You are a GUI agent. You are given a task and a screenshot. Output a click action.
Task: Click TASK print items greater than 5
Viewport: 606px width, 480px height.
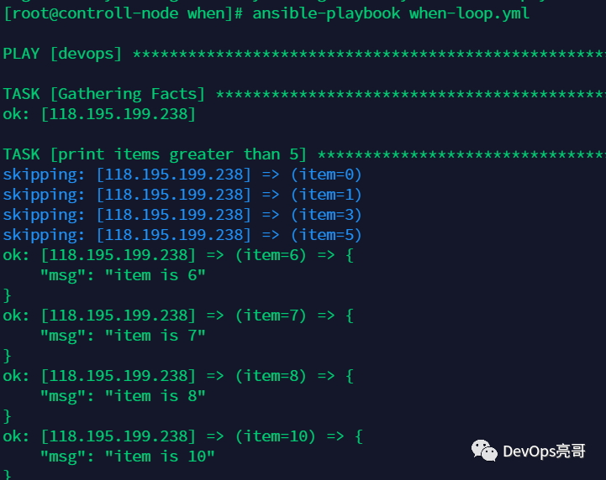(x=155, y=154)
